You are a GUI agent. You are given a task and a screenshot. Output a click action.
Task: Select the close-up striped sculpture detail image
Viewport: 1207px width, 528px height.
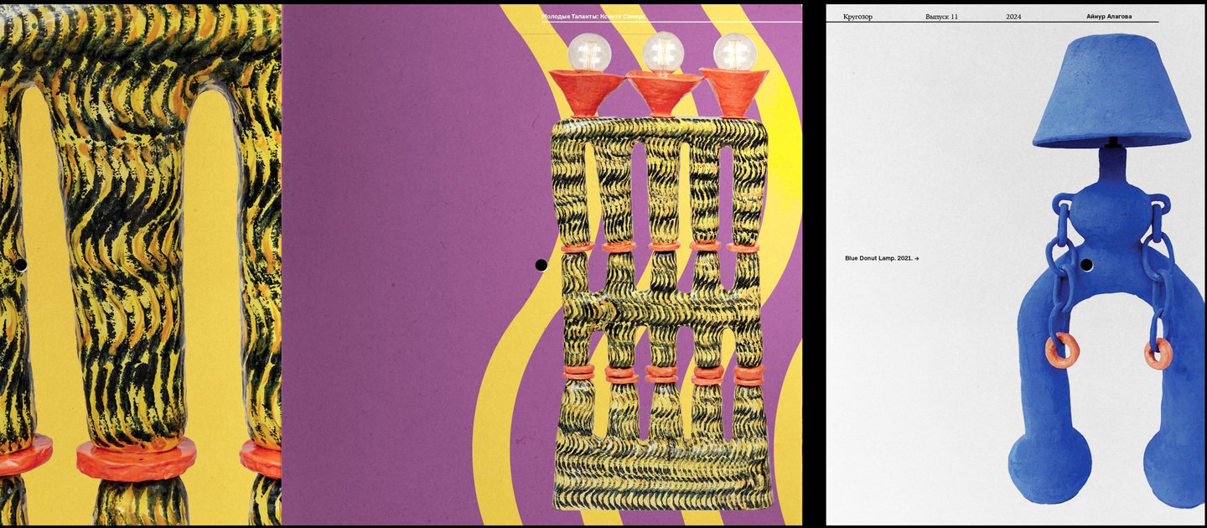coord(140,264)
